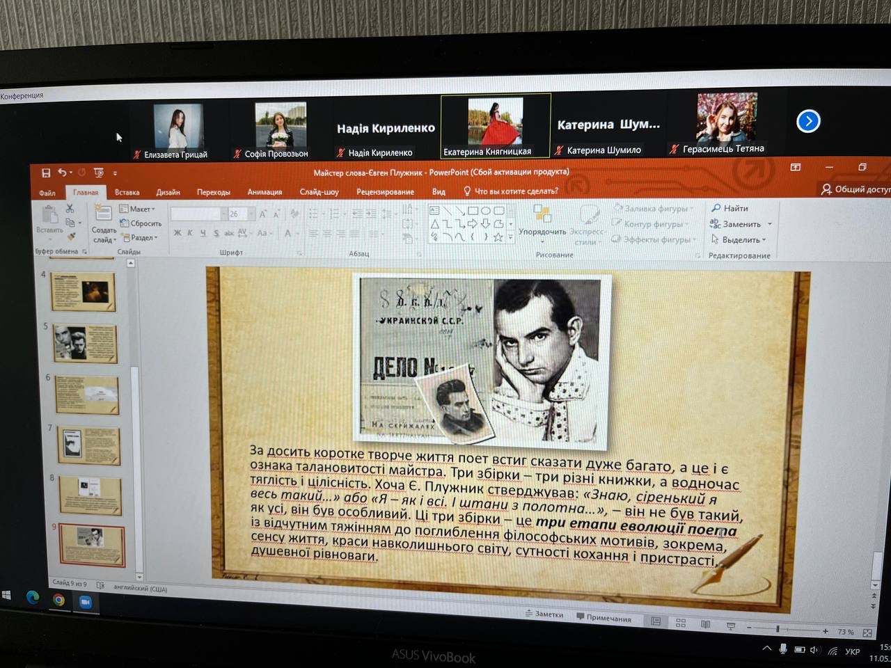891x668 pixels.
Task: Switch to Slide Sorter view
Action: (681, 623)
